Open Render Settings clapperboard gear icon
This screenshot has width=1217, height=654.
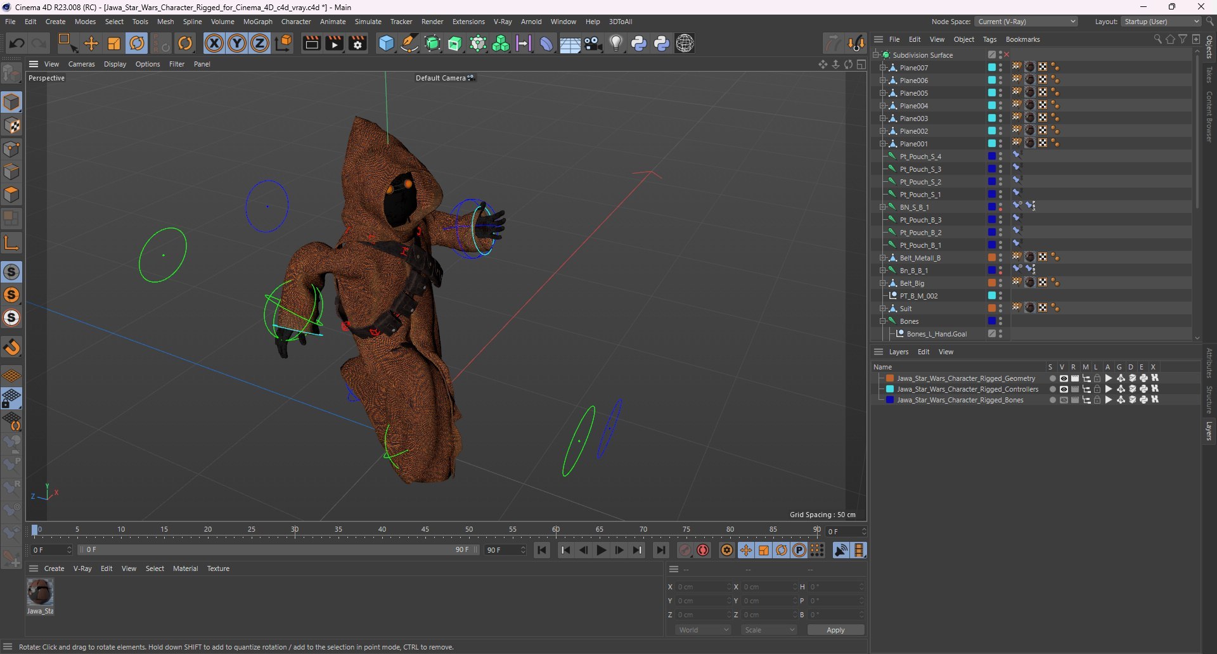pos(357,43)
